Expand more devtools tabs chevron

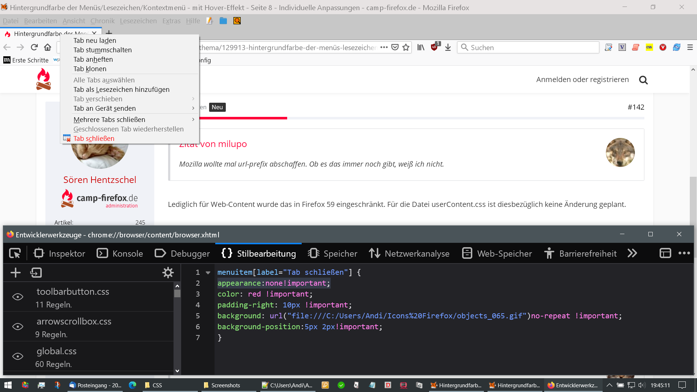[x=632, y=253]
